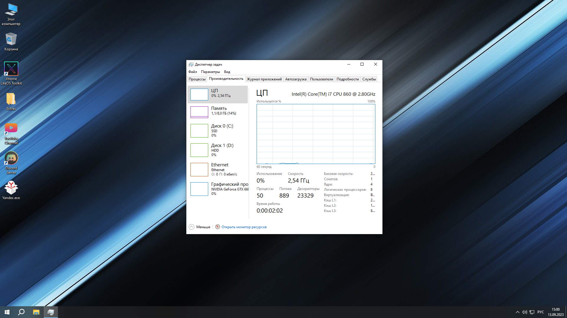The width and height of the screenshot is (567, 318).
Task: Open the Вид menu
Action: click(x=227, y=72)
